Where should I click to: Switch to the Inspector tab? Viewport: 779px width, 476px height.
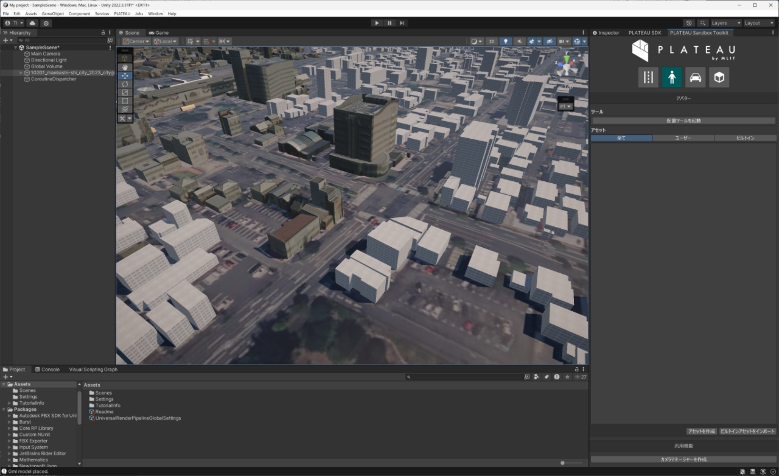[606, 33]
